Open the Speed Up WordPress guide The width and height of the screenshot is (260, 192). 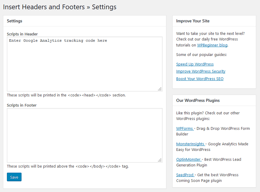pyautogui.click(x=195, y=64)
